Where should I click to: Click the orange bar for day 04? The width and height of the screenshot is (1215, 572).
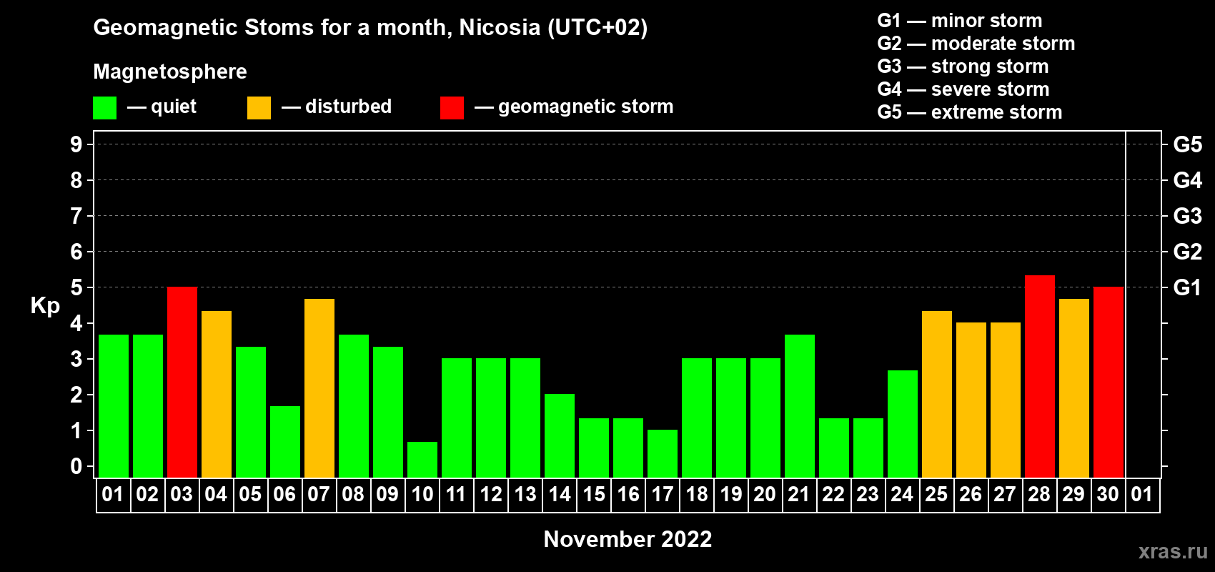pos(217,394)
